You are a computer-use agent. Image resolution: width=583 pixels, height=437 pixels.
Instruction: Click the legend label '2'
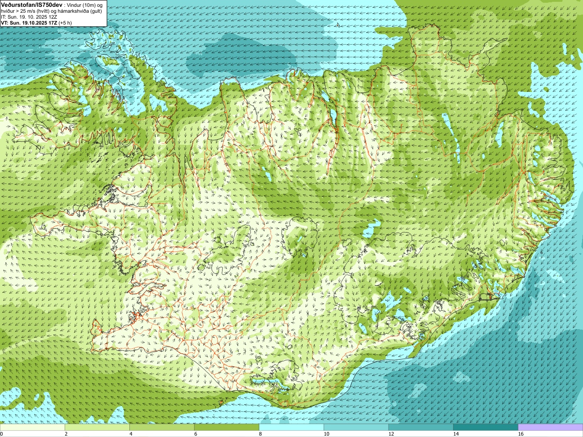66,434
